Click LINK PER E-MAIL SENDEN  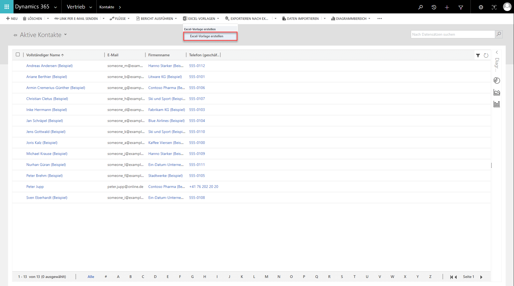(76, 18)
